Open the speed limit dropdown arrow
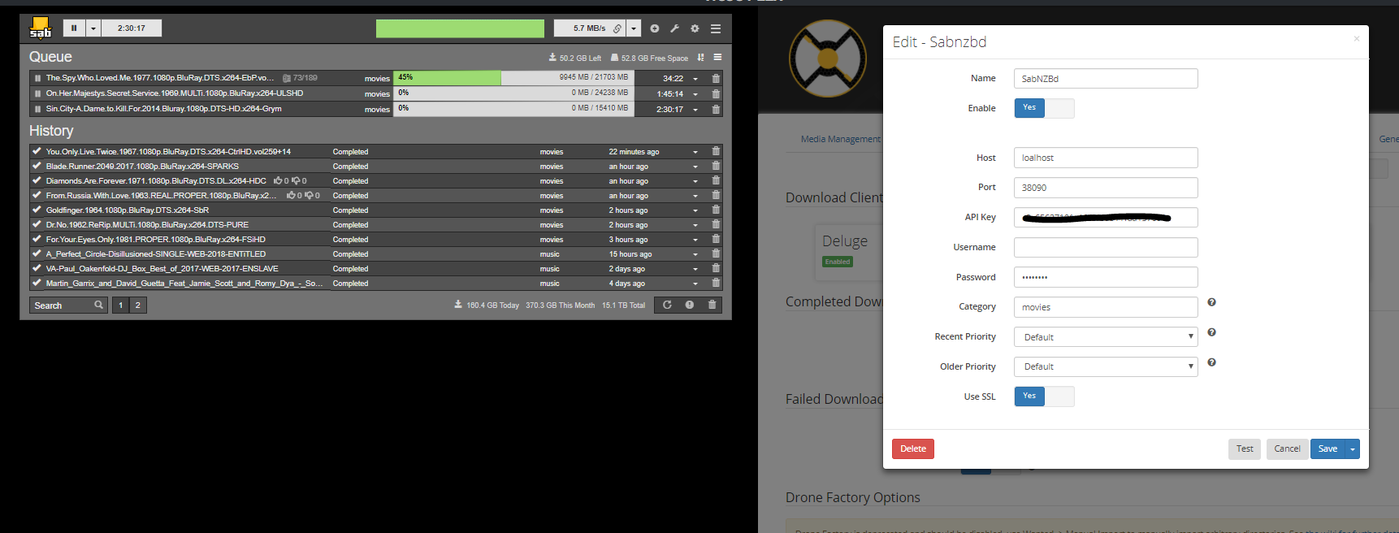Viewport: 1399px width, 533px height. (634, 28)
